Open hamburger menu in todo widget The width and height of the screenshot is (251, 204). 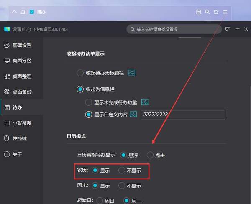coord(225,12)
